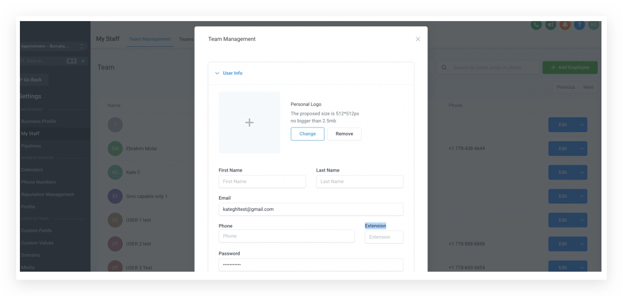The width and height of the screenshot is (623, 296).
Task: Click the search by name, email or phone box
Action: click(488, 68)
